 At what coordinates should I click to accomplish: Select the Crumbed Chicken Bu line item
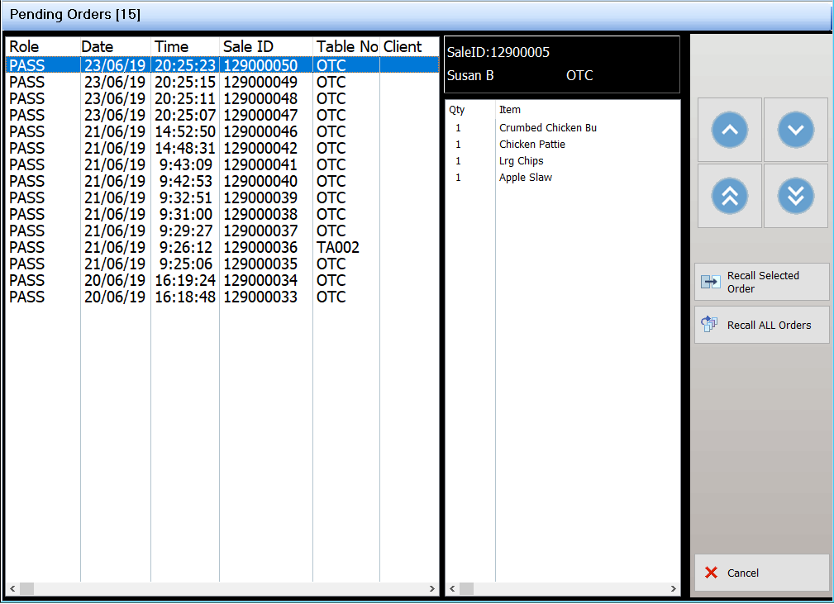547,127
